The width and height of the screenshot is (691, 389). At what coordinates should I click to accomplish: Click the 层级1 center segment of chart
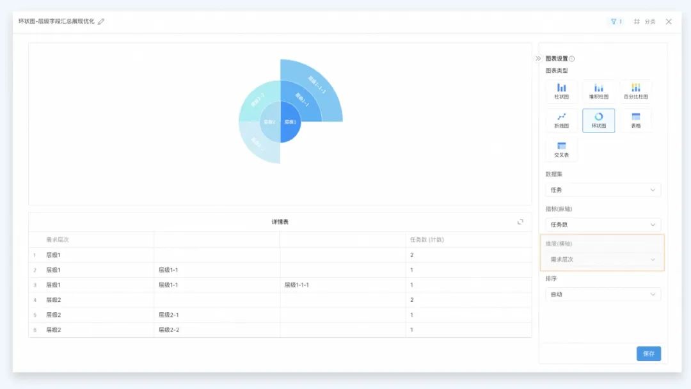[290, 122]
